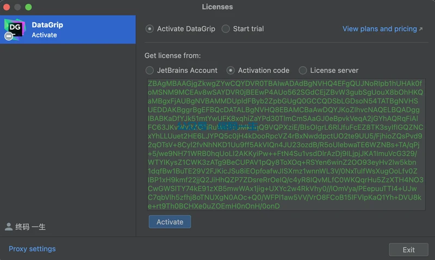
Task: Switch license source to License server
Action: click(x=303, y=70)
